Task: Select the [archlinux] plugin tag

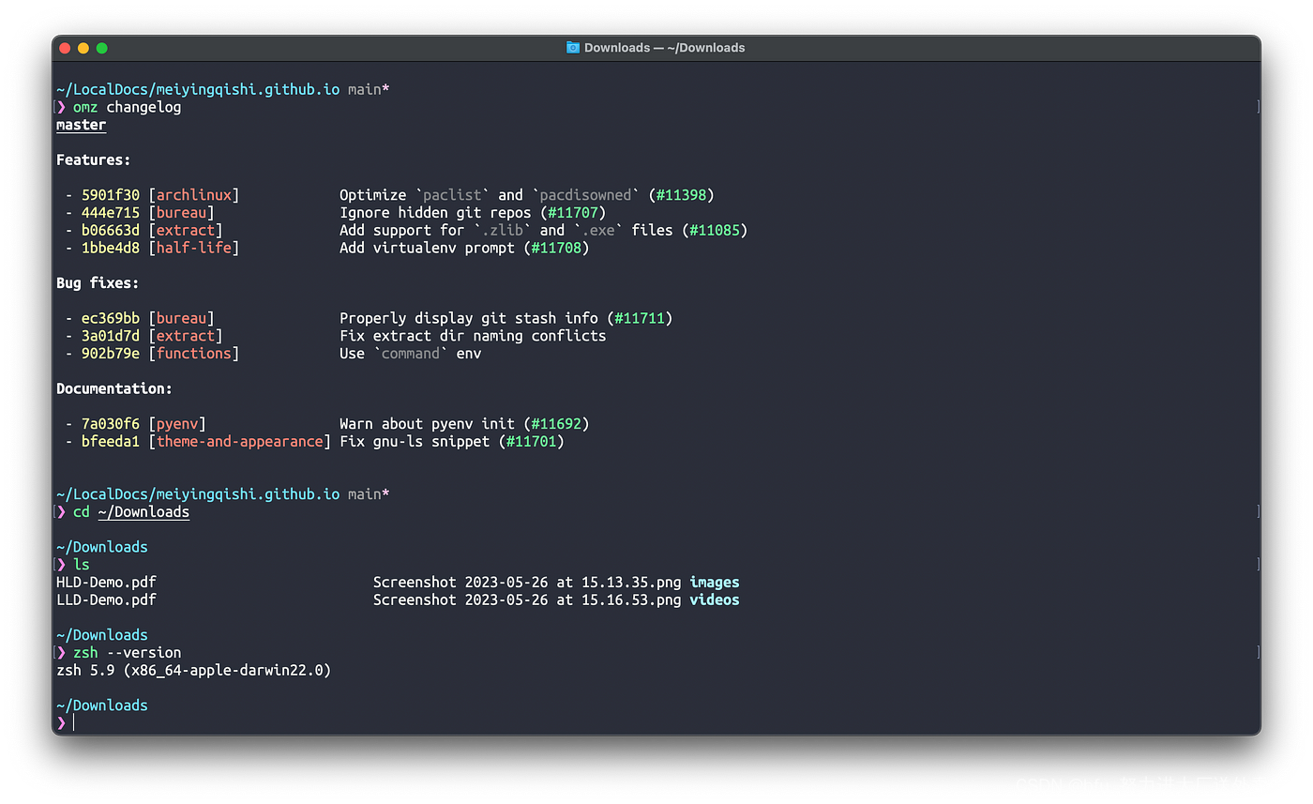Action: tap(194, 195)
